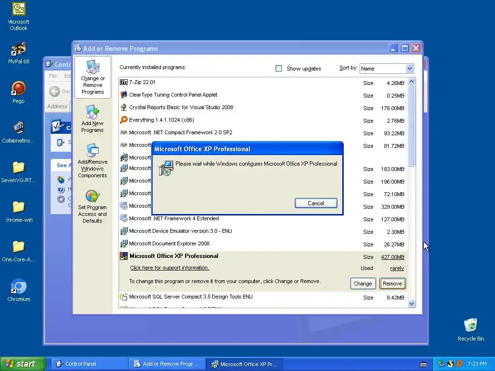
Task: Click the 7-Zip 22.01 program icon
Action: [123, 82]
